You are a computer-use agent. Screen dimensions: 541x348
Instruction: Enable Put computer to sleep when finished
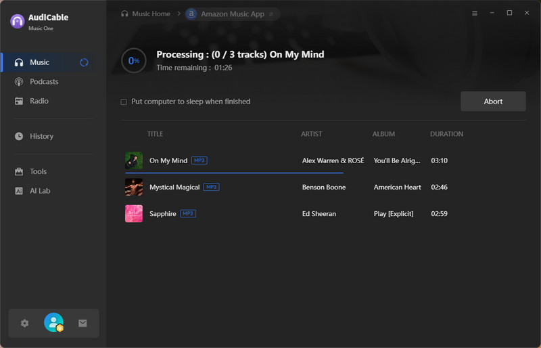pyautogui.click(x=124, y=102)
